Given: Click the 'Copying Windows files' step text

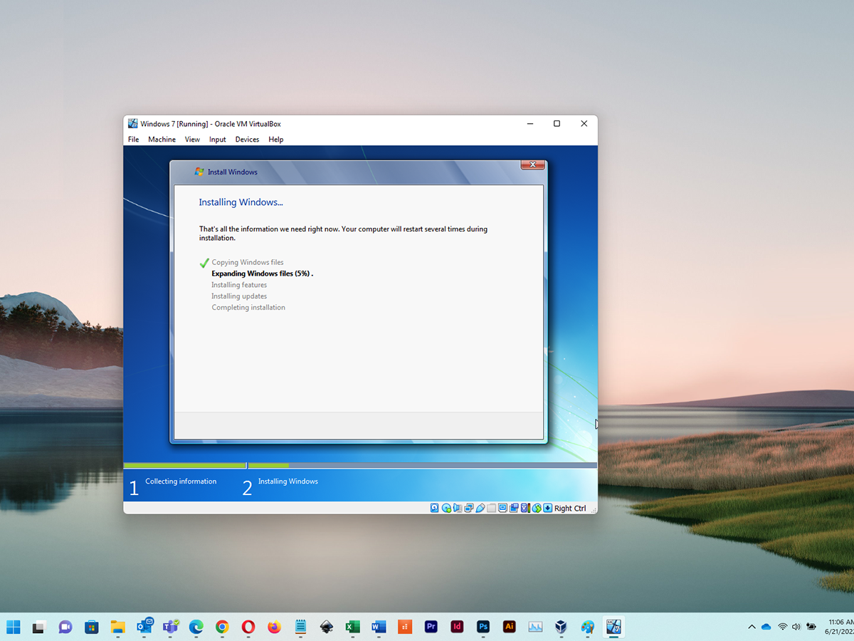Looking at the screenshot, I should click(x=248, y=263).
